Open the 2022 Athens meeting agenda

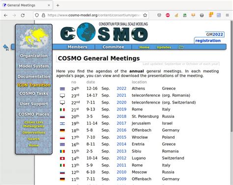(x=121, y=88)
